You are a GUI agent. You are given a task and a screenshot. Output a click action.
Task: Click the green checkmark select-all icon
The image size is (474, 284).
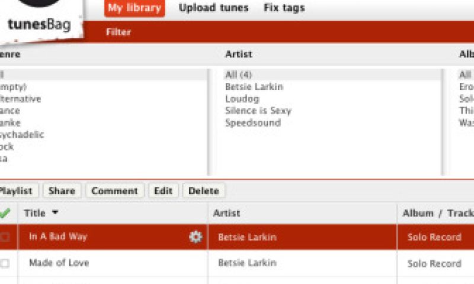(5, 213)
